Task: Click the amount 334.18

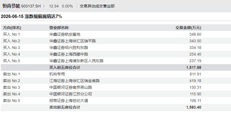Action: 195,48
